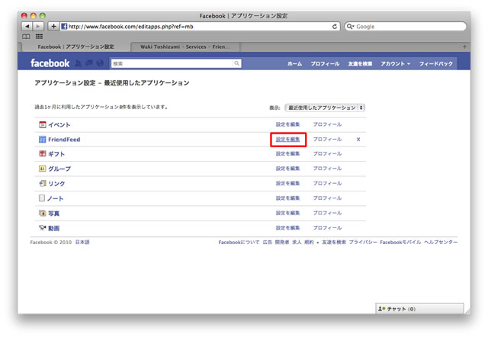This screenshot has width=488, height=338.
Task: Click 設定を編集 for 動画
Action: pos(288,227)
